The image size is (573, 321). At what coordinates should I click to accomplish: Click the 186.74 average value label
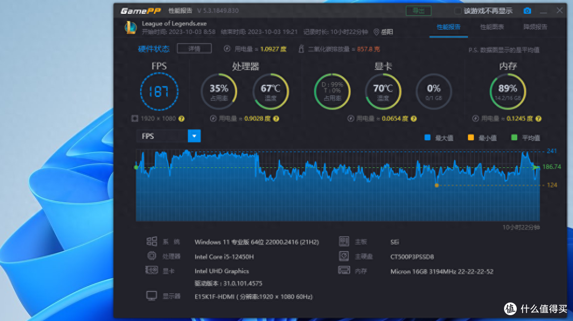(551, 167)
